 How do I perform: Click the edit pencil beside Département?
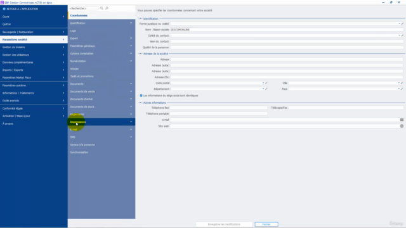tap(266, 89)
